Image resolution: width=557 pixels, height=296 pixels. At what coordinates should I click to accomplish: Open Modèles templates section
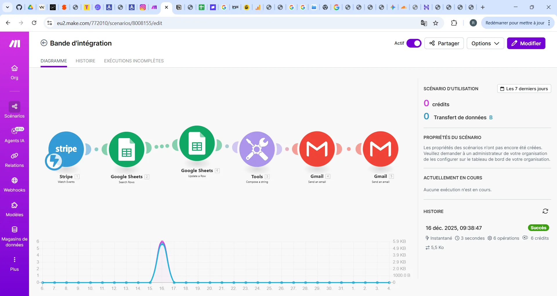pyautogui.click(x=15, y=209)
